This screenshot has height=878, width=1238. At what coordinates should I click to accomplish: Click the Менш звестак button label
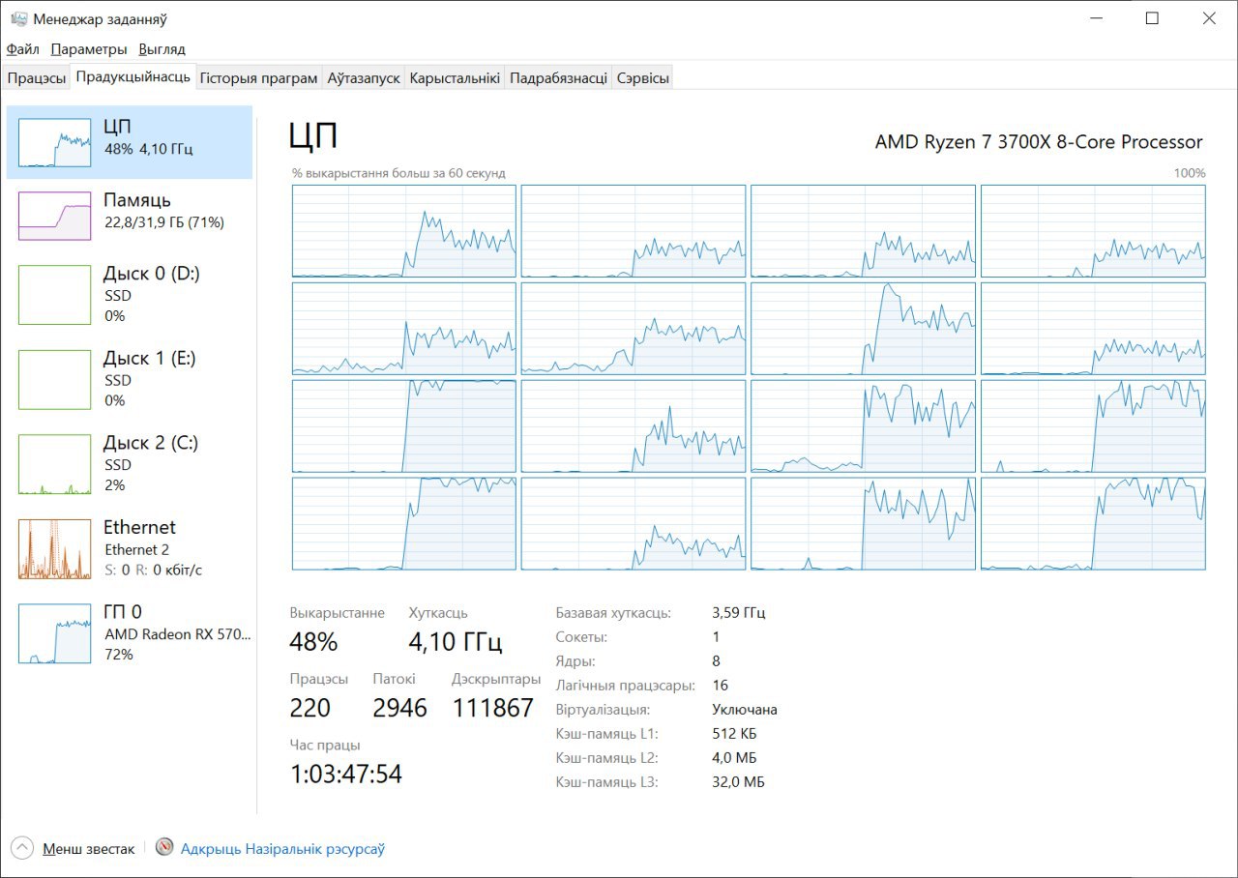(89, 849)
